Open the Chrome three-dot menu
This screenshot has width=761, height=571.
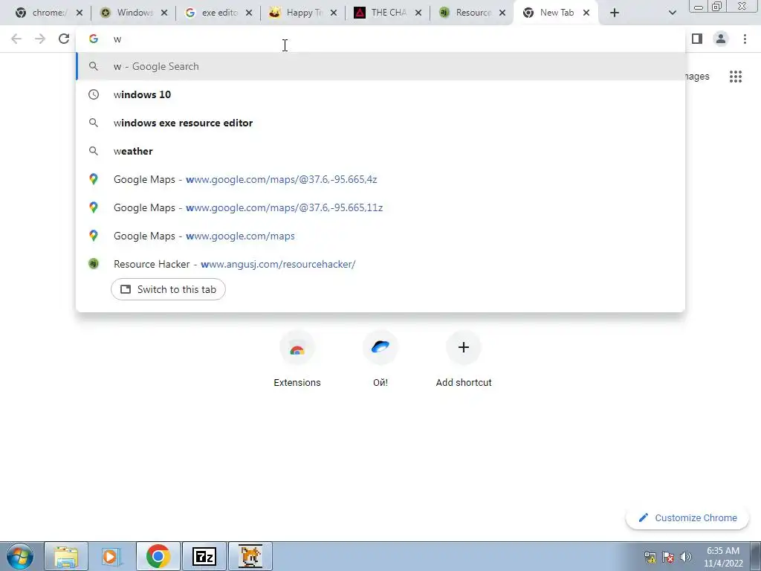[x=745, y=39]
